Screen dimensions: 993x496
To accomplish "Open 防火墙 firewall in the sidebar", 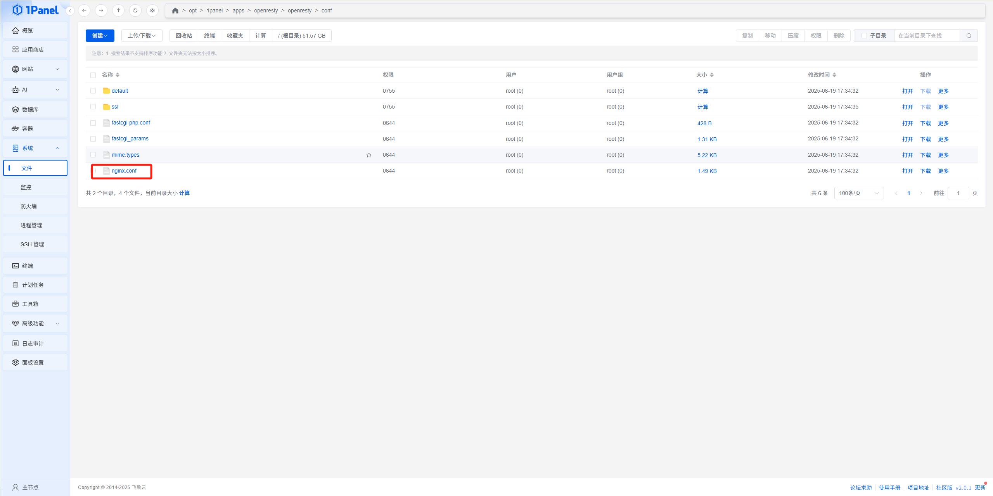I will click(29, 206).
